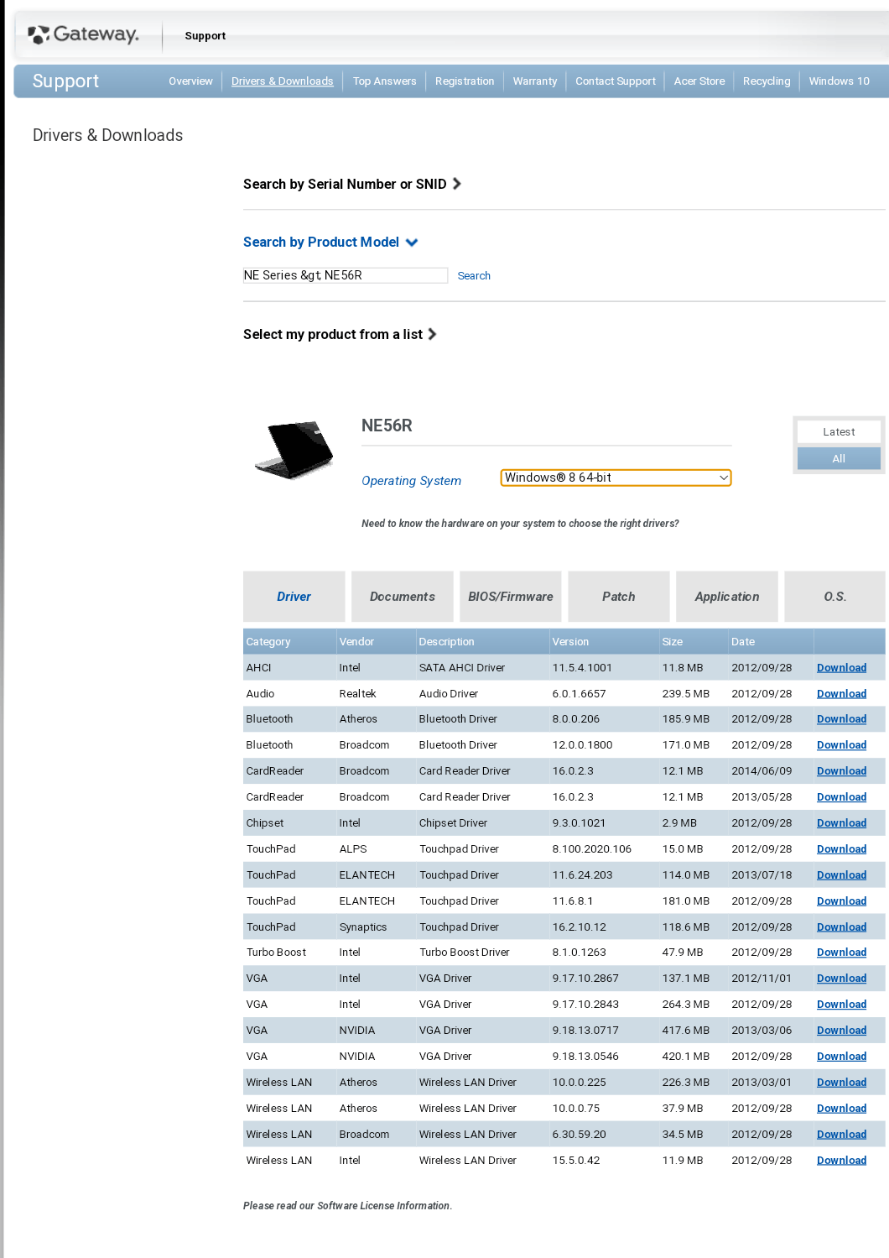Viewport: 889px width, 1258px height.
Task: Download Atheros Wireless LAN Driver 10.0.0.75
Action: pyautogui.click(x=842, y=1109)
